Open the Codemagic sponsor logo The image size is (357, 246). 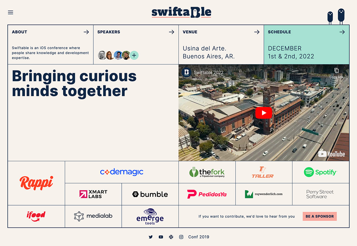122,172
